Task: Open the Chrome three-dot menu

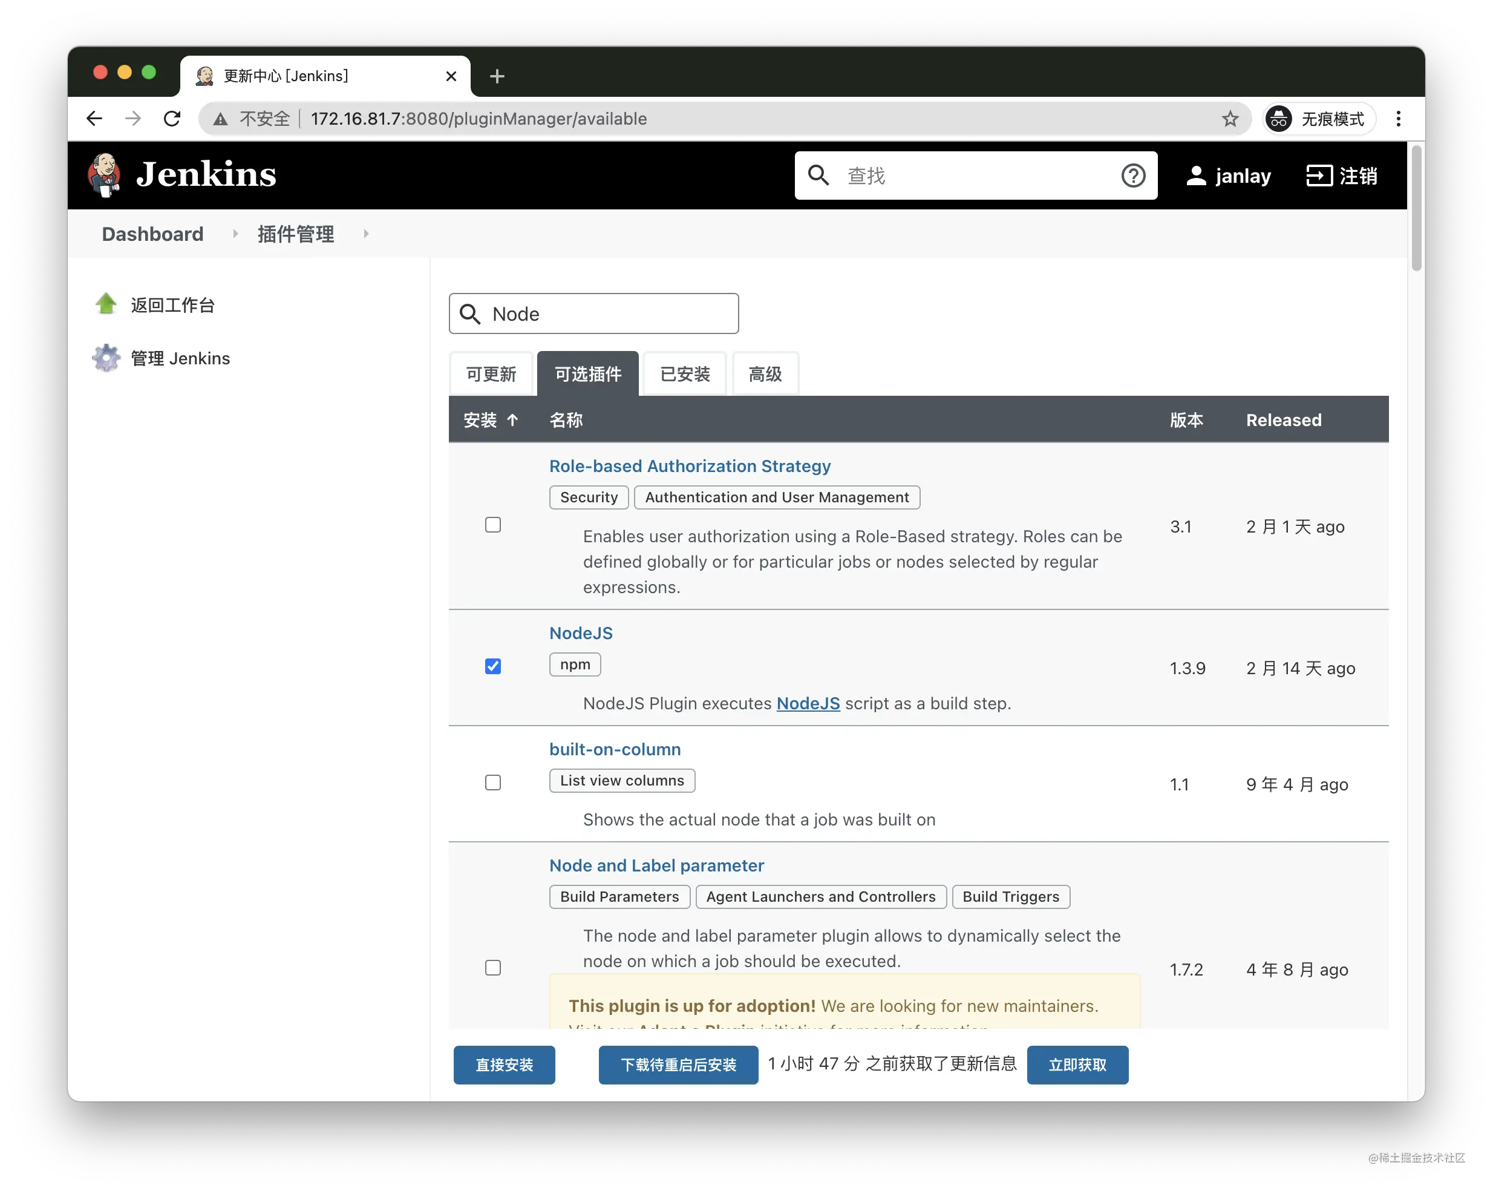Action: click(1398, 119)
